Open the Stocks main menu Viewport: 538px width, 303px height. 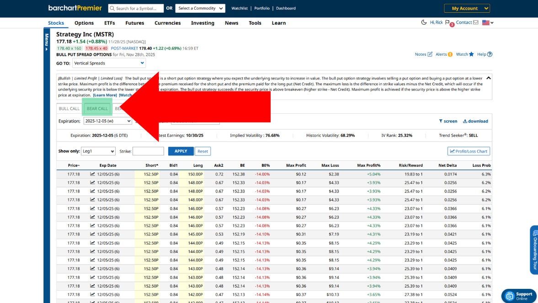pyautogui.click(x=56, y=23)
